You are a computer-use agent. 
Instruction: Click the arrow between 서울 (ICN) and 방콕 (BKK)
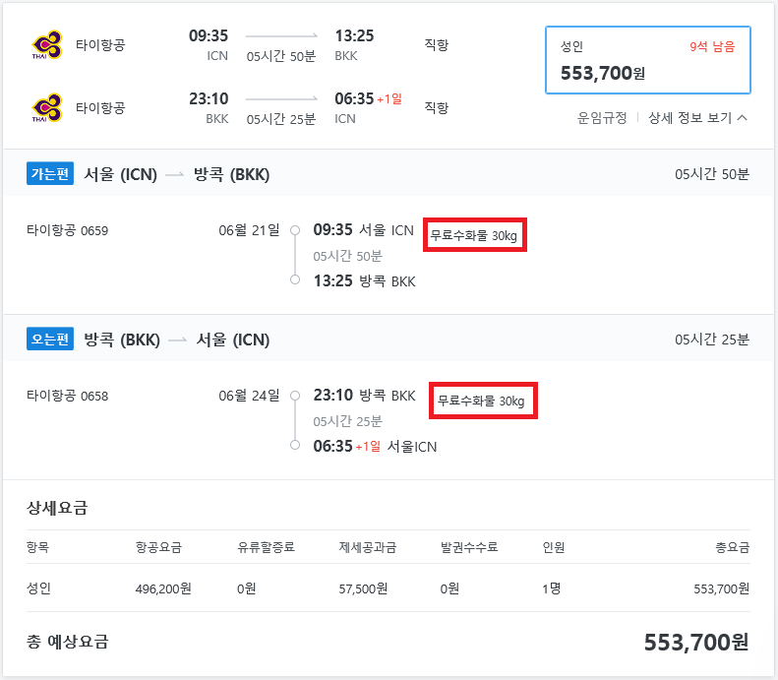[174, 175]
